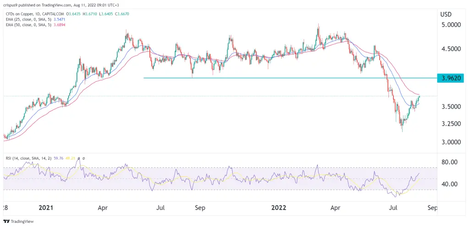Click the RSI 80.00 axis label
This screenshot has height=227, width=469.
[x=449, y=162]
